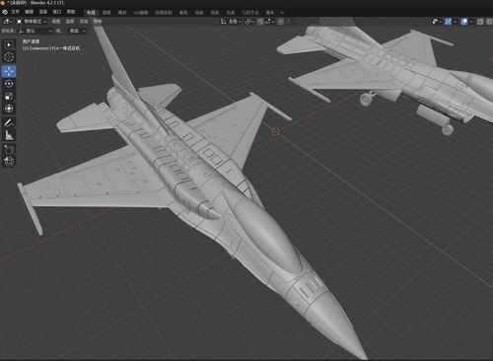Switch to the 几何节点 (Geometry Nodes) tab
Image resolution: width=493 pixels, height=361 pixels.
click(250, 13)
